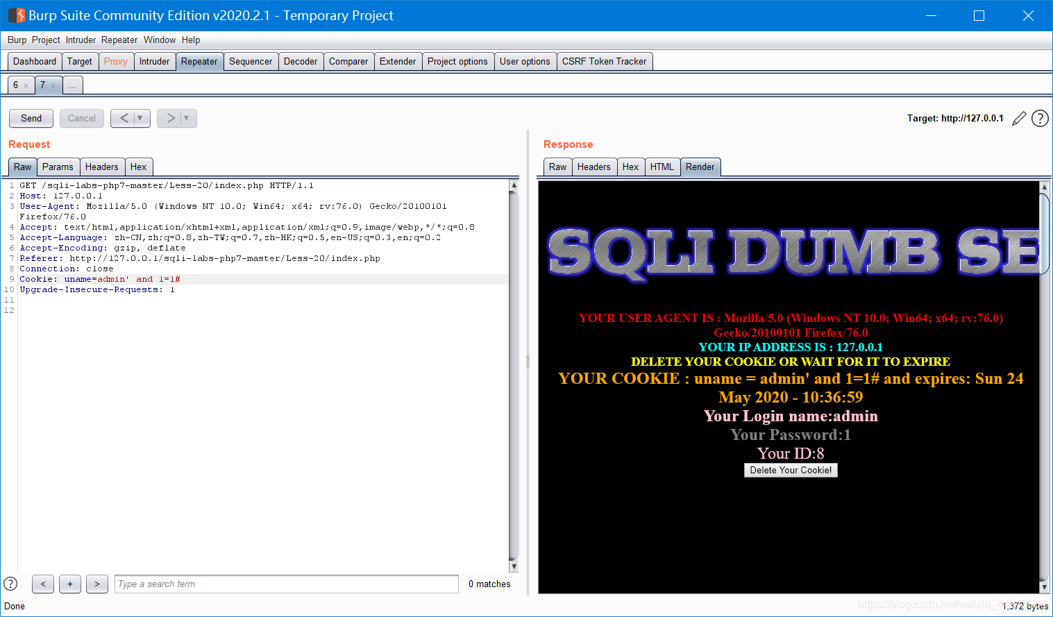Open the Help menu
The height and width of the screenshot is (617, 1053).
click(x=191, y=40)
